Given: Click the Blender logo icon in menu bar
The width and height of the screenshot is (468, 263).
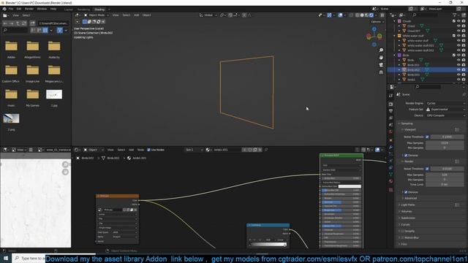Looking at the screenshot, I should tap(4, 9).
